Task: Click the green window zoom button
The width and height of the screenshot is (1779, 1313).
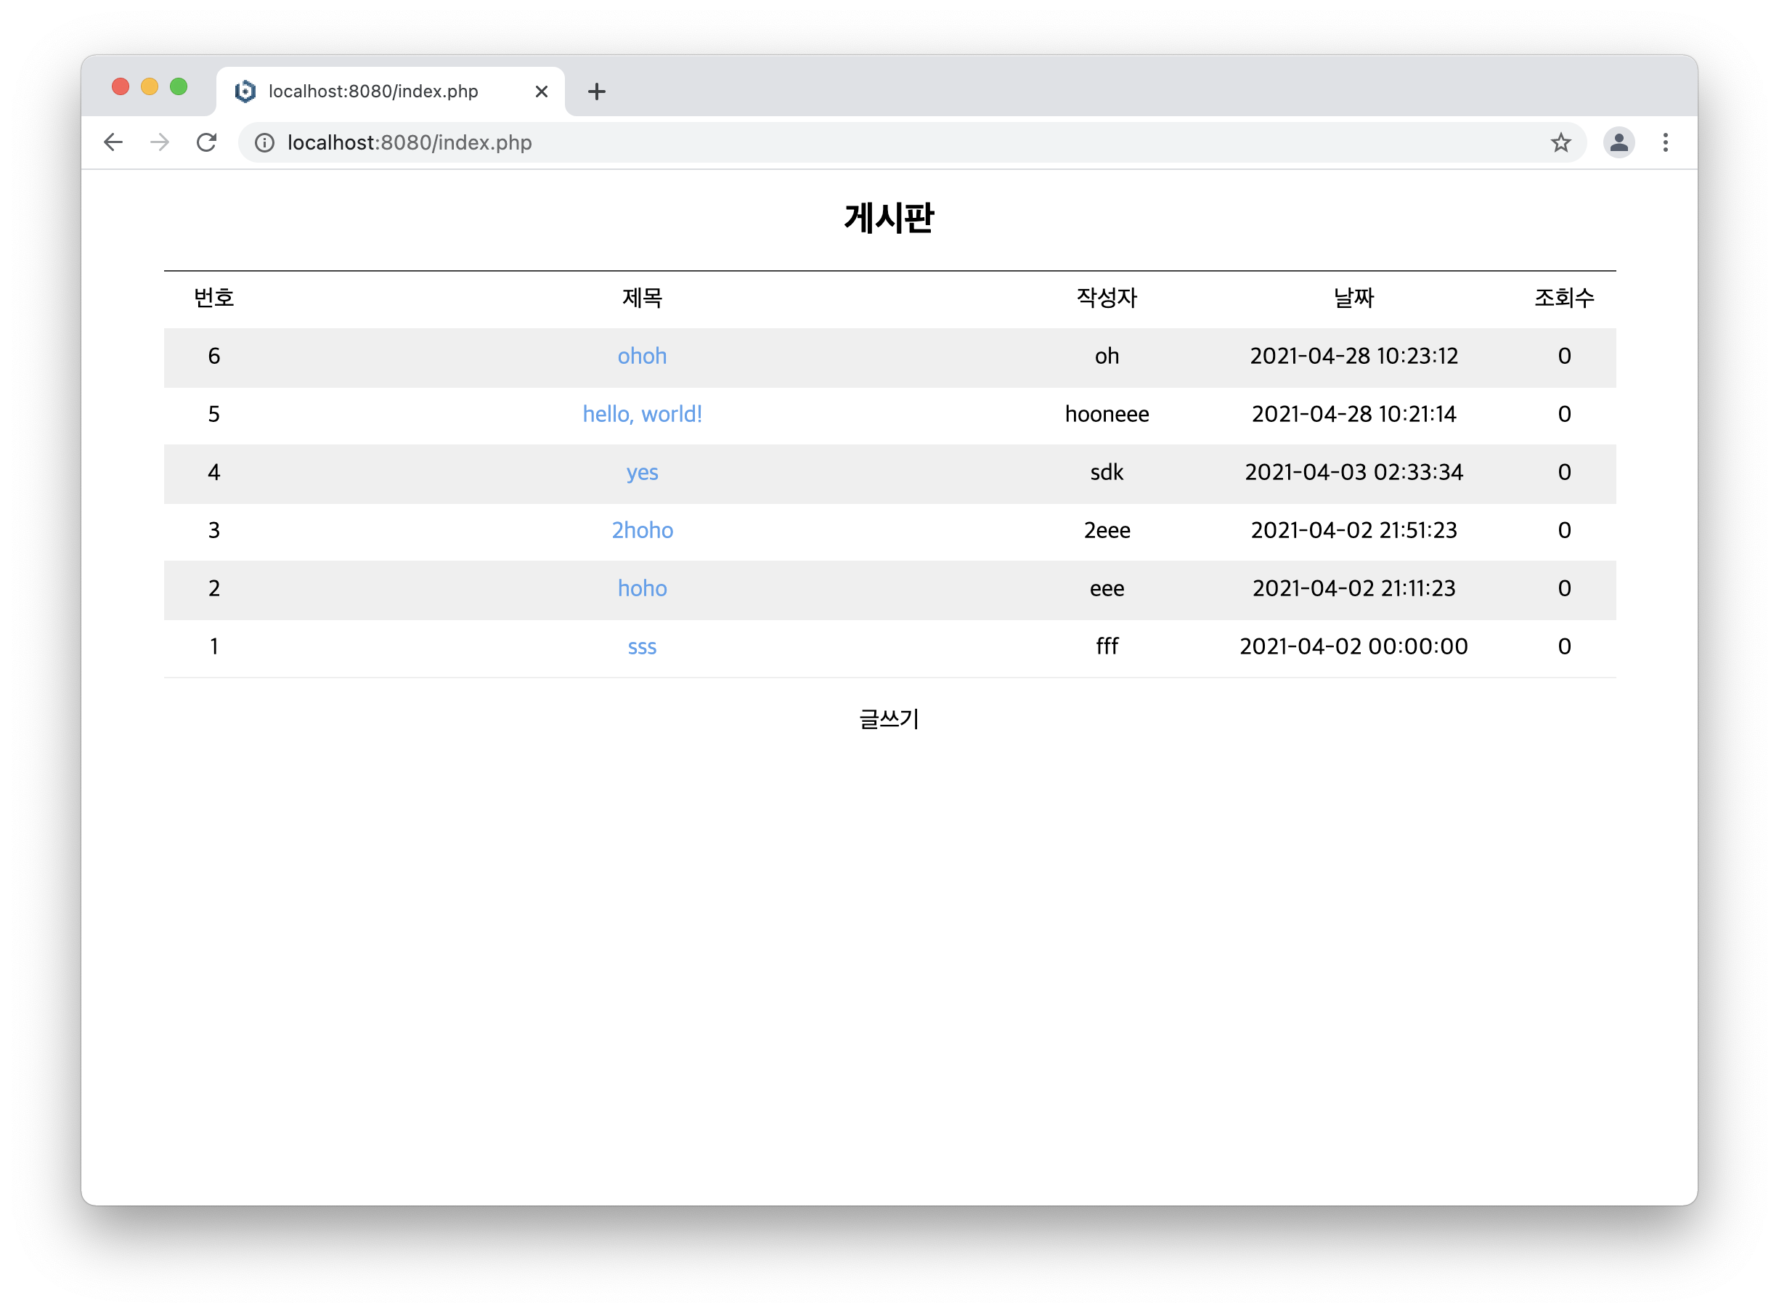Action: (179, 86)
